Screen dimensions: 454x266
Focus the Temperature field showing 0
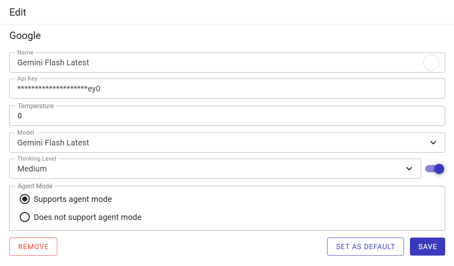[x=227, y=116]
